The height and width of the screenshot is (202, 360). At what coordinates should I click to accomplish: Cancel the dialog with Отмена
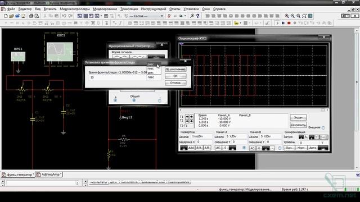(x=175, y=83)
